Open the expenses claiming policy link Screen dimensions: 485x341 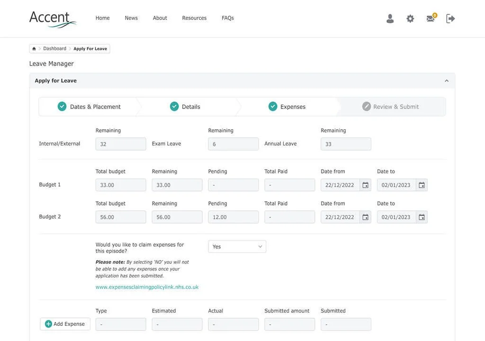pos(147,287)
